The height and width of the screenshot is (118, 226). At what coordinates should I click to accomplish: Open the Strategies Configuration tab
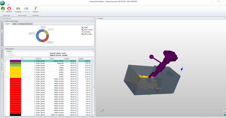(x=25, y=24)
